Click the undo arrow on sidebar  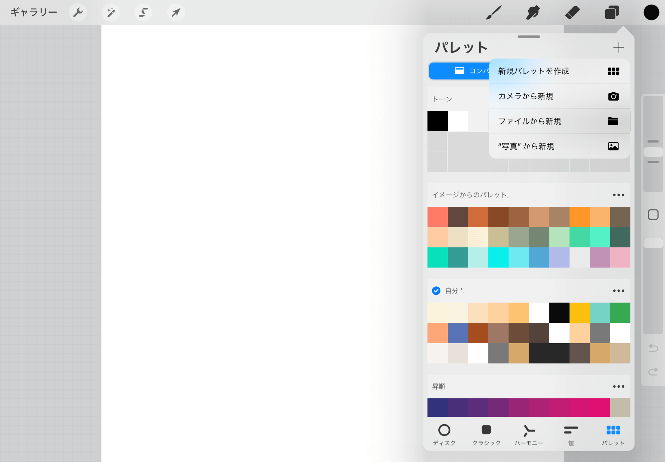click(653, 348)
